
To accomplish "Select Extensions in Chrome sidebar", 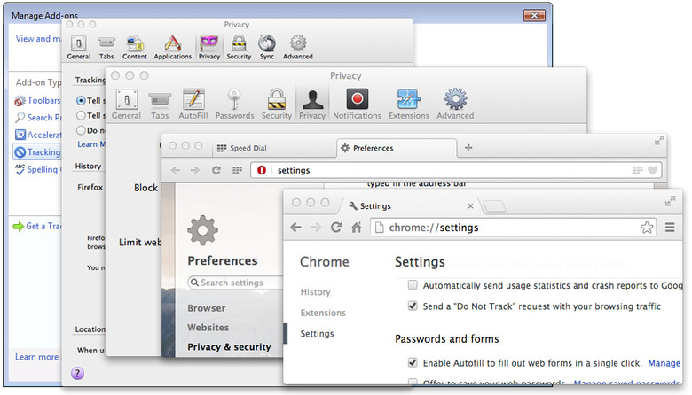I will pyautogui.click(x=323, y=313).
